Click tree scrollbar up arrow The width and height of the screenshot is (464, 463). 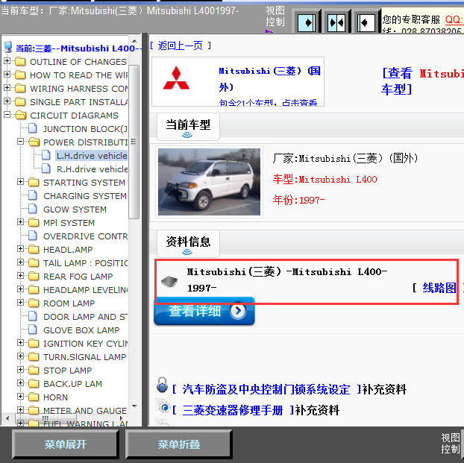click(x=134, y=41)
